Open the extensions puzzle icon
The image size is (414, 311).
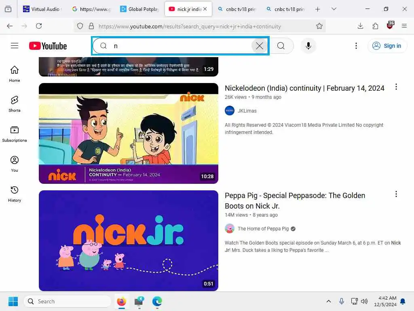pyautogui.click(x=375, y=26)
